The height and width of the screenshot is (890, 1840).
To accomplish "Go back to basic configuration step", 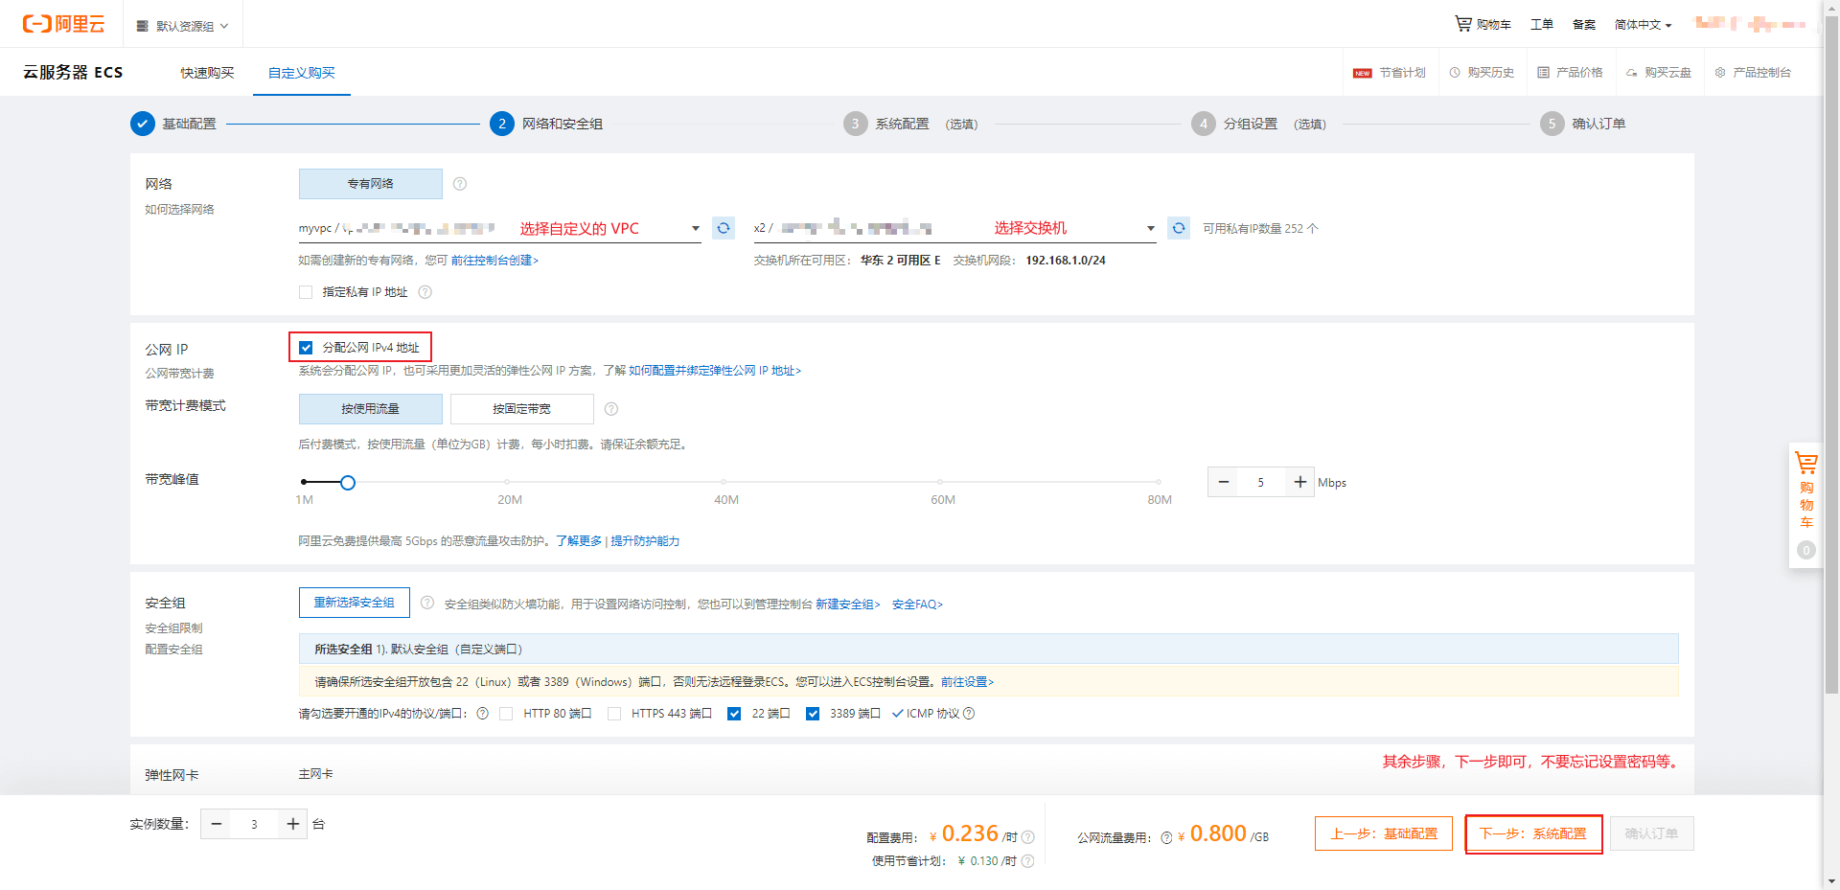I will point(1384,833).
